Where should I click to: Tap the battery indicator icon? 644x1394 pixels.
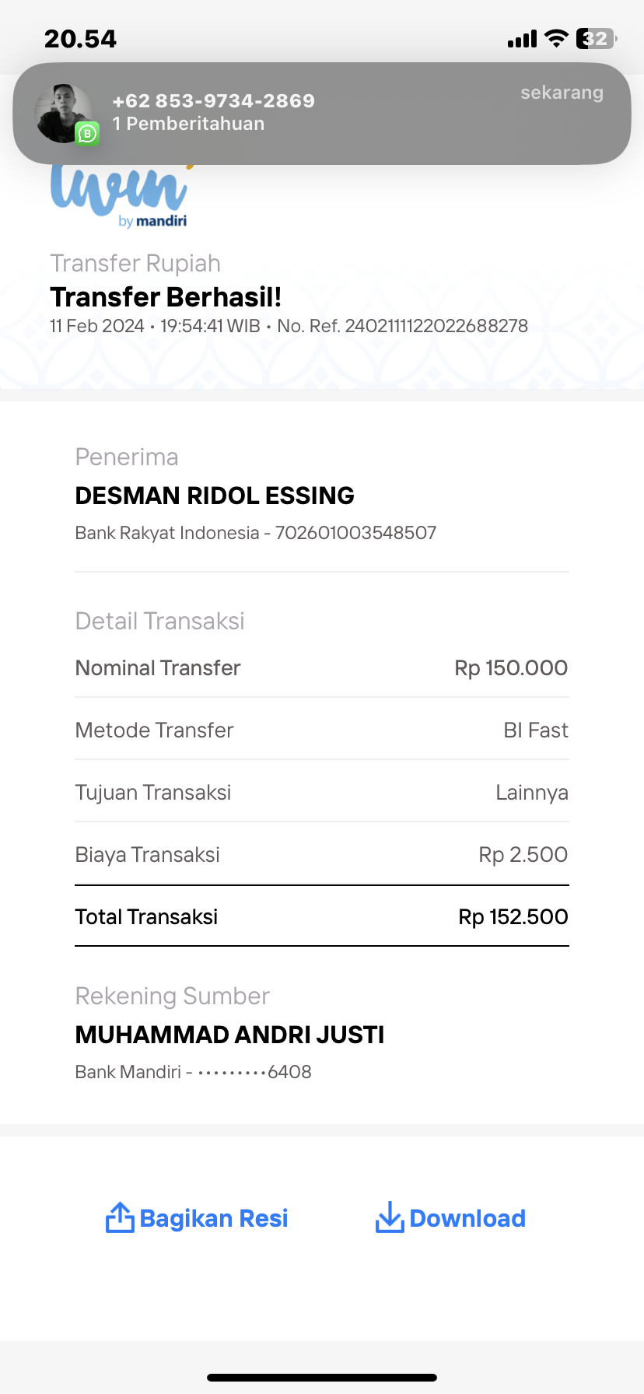click(597, 38)
